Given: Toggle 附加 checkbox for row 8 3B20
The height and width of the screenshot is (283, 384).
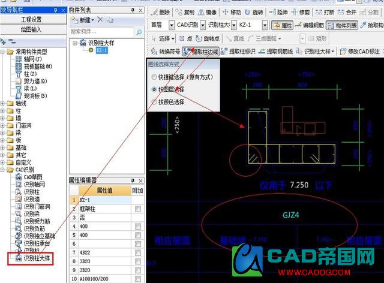Looking at the screenshot, I should pos(138,261).
